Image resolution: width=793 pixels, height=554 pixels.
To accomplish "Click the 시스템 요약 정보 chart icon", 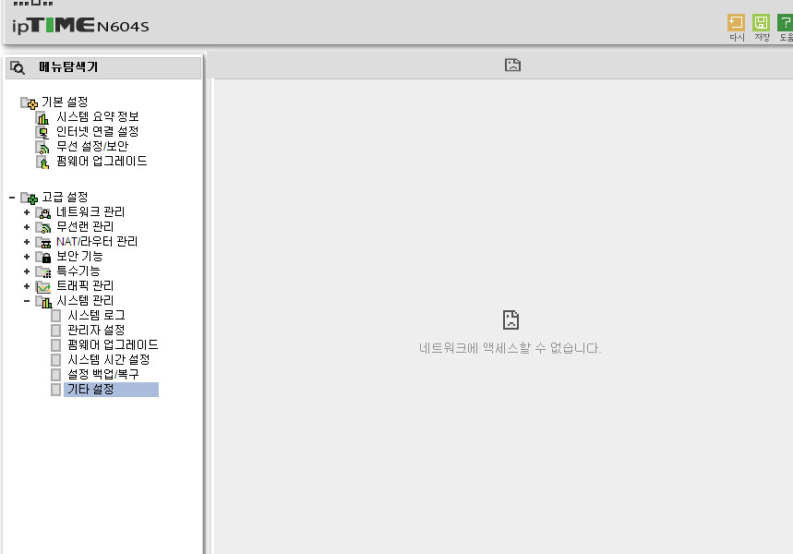I will [x=42, y=118].
